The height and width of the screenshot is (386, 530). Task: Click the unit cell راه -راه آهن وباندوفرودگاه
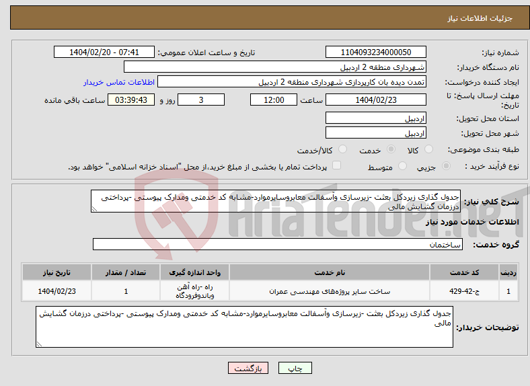(194, 291)
